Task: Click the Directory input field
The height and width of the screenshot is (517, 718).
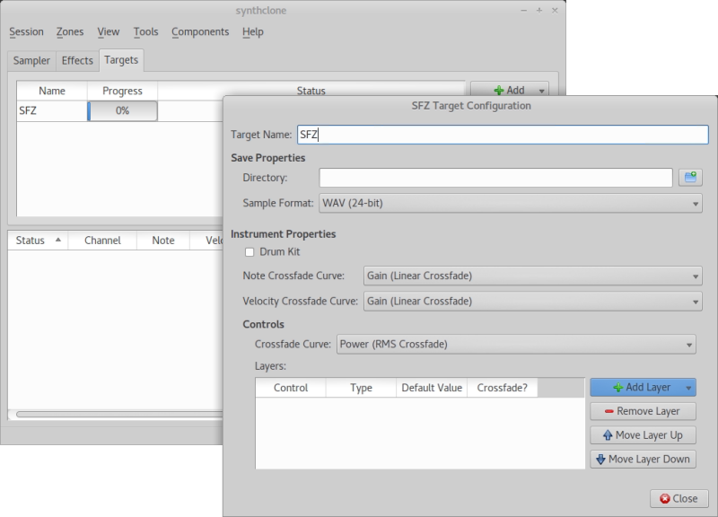Action: tap(495, 177)
